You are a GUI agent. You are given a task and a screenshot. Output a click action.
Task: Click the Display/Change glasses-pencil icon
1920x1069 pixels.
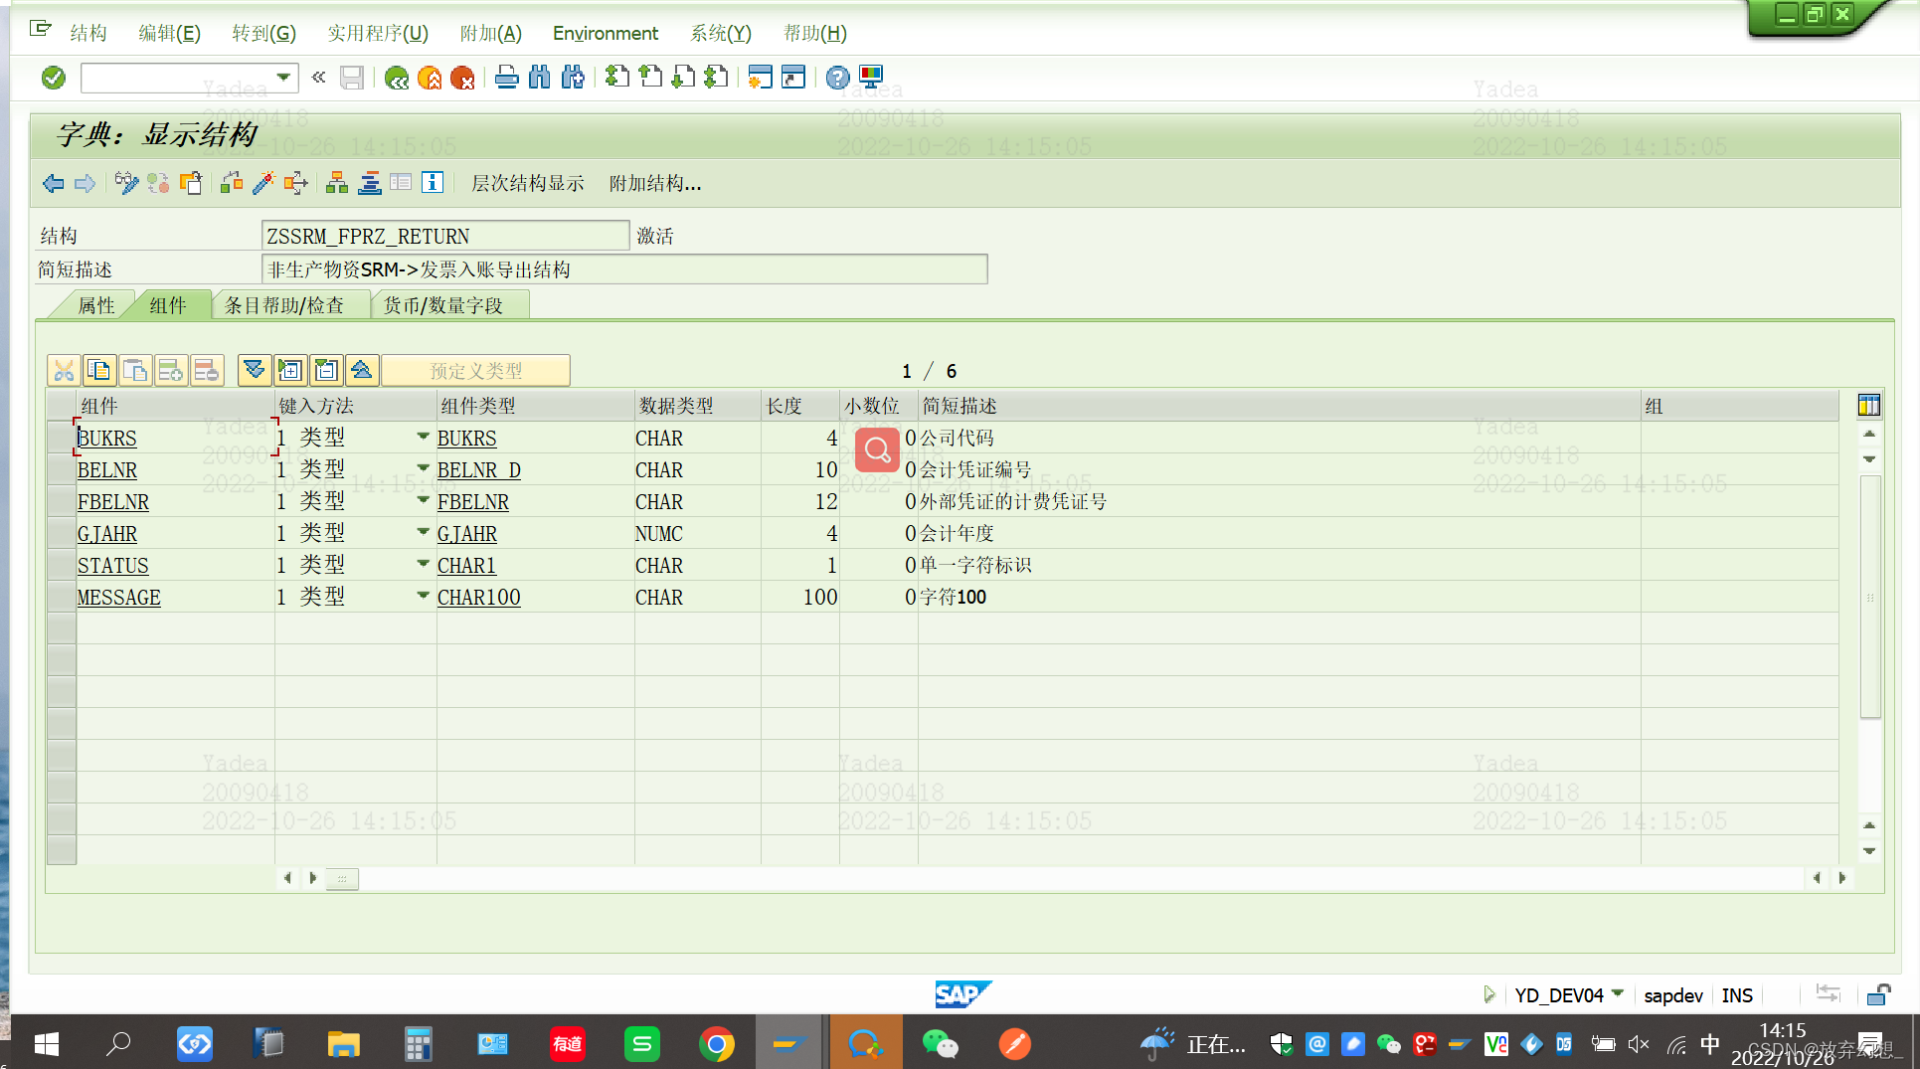(126, 183)
